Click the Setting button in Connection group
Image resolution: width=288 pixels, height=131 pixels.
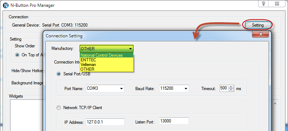tap(258, 25)
